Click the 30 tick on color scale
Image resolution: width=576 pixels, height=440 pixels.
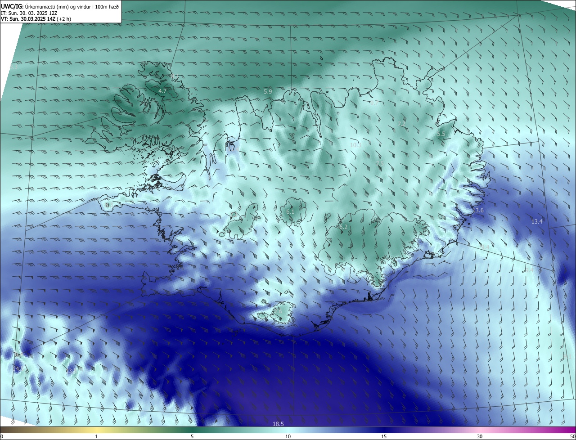480,437
